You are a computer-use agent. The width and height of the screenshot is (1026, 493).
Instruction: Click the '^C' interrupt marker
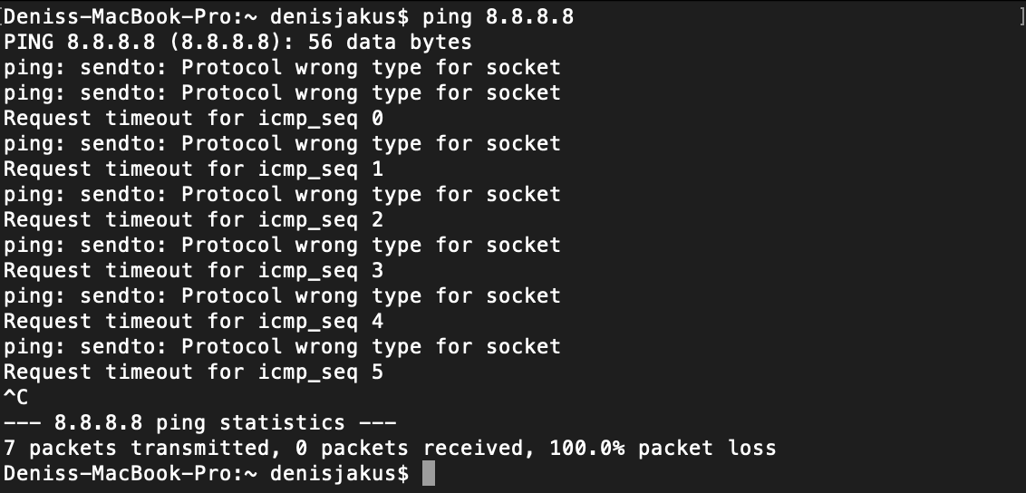click(15, 397)
